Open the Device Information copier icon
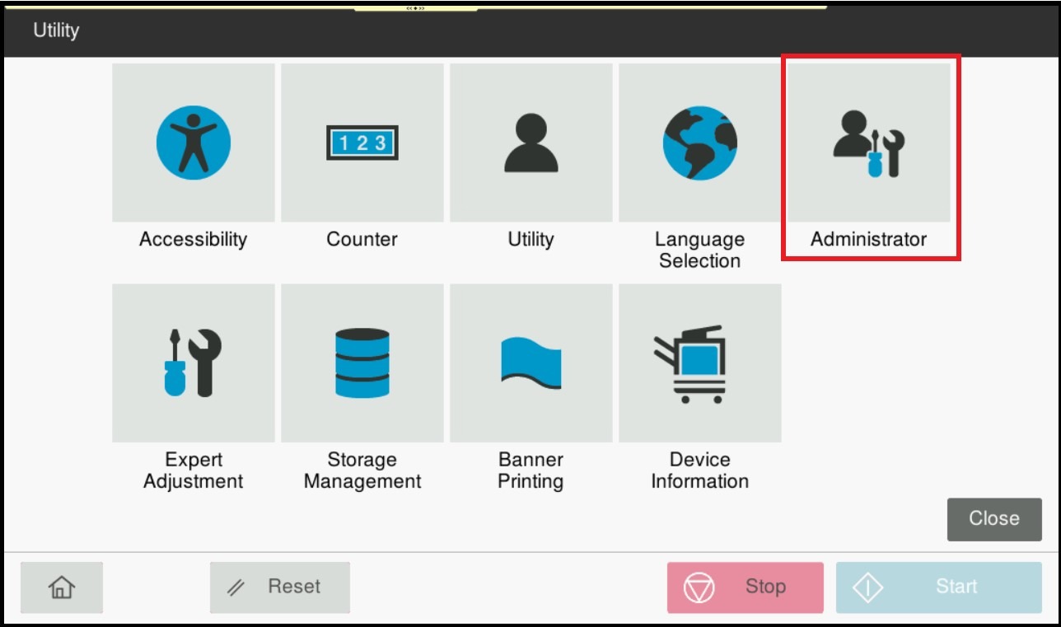This screenshot has height=627, width=1061. [699, 363]
